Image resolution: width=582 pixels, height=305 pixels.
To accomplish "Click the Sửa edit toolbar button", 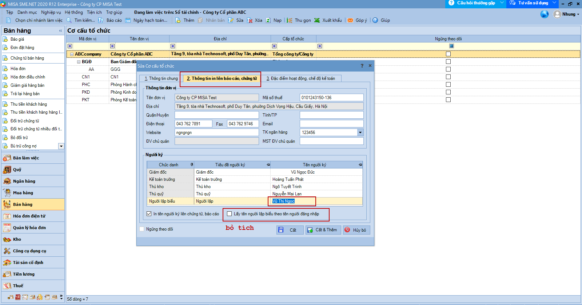I will pos(236,20).
